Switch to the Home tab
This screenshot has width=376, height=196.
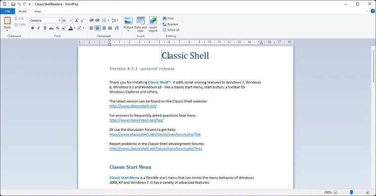coord(23,11)
